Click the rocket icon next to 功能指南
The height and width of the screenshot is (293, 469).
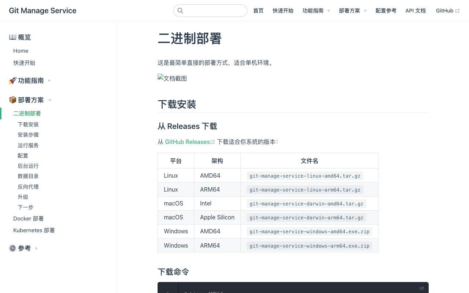(x=12, y=80)
